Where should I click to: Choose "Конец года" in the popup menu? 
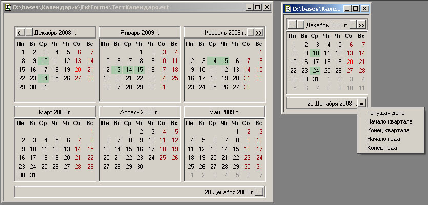click(382, 148)
